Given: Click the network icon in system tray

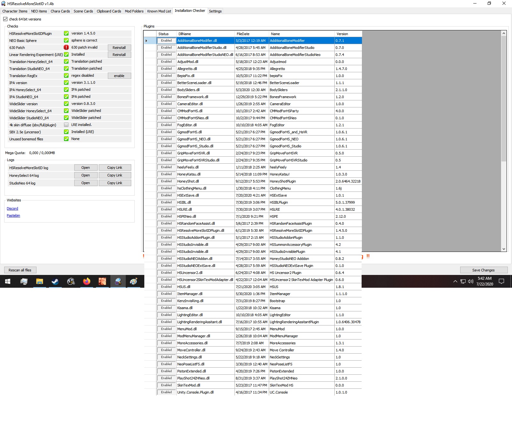Looking at the screenshot, I should pyautogui.click(x=463, y=281).
